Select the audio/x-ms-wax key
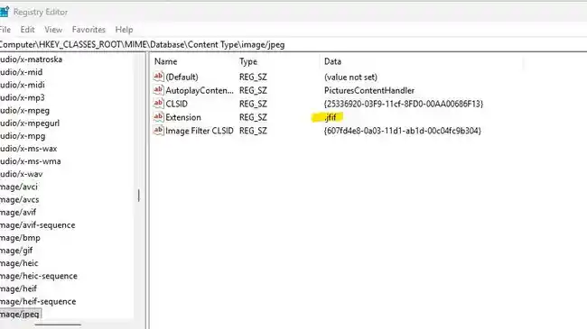This screenshot has height=329, width=587. coord(29,149)
